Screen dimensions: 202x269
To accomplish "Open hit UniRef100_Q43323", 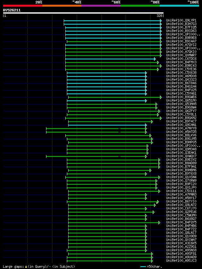I will tap(181, 80).
